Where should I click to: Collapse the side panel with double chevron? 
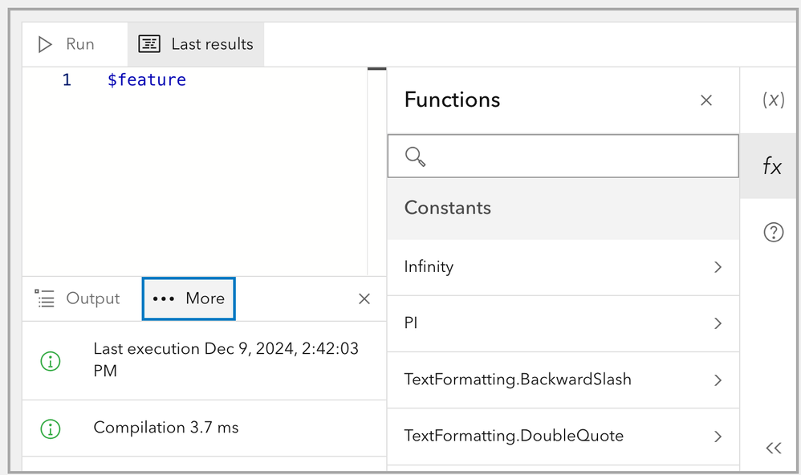click(x=773, y=449)
